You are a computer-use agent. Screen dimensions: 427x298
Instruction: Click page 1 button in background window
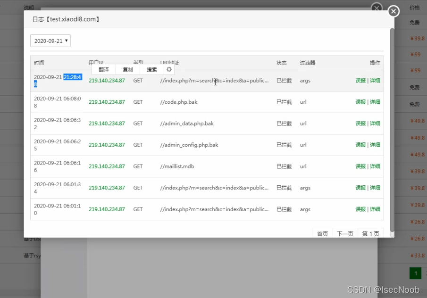(x=416, y=273)
